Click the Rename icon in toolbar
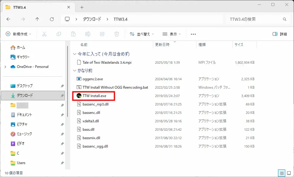Viewport: 294px width, 177px height. pyautogui.click(x=88, y=34)
